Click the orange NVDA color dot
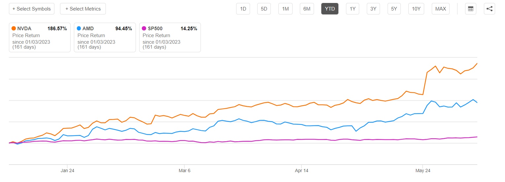The height and width of the screenshot is (182, 505). pos(14,29)
